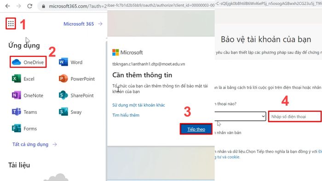
Task: Click the 'Tiếp theo' button
Action: (196, 129)
